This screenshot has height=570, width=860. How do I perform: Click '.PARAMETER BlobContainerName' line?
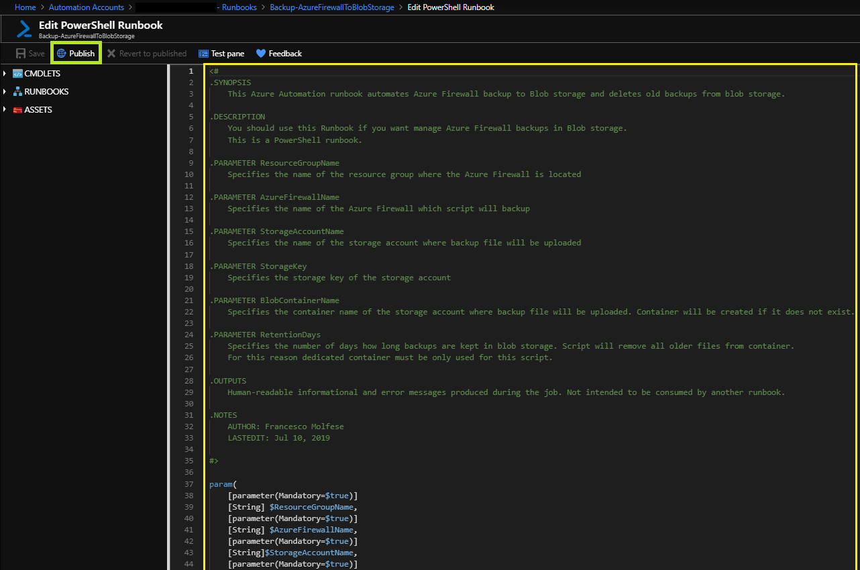coord(274,300)
